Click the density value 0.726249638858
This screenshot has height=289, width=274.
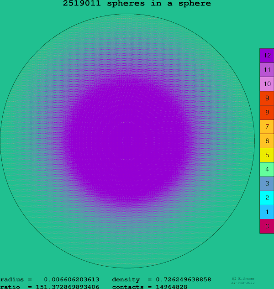click(x=183, y=279)
